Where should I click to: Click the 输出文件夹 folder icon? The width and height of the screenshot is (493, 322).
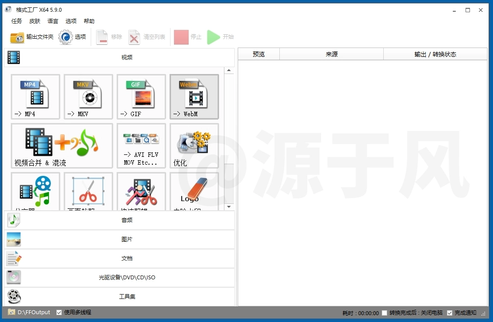point(17,37)
